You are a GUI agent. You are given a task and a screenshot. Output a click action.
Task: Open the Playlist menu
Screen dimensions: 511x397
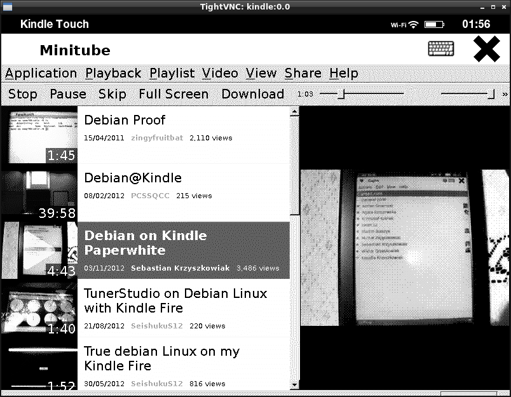172,74
